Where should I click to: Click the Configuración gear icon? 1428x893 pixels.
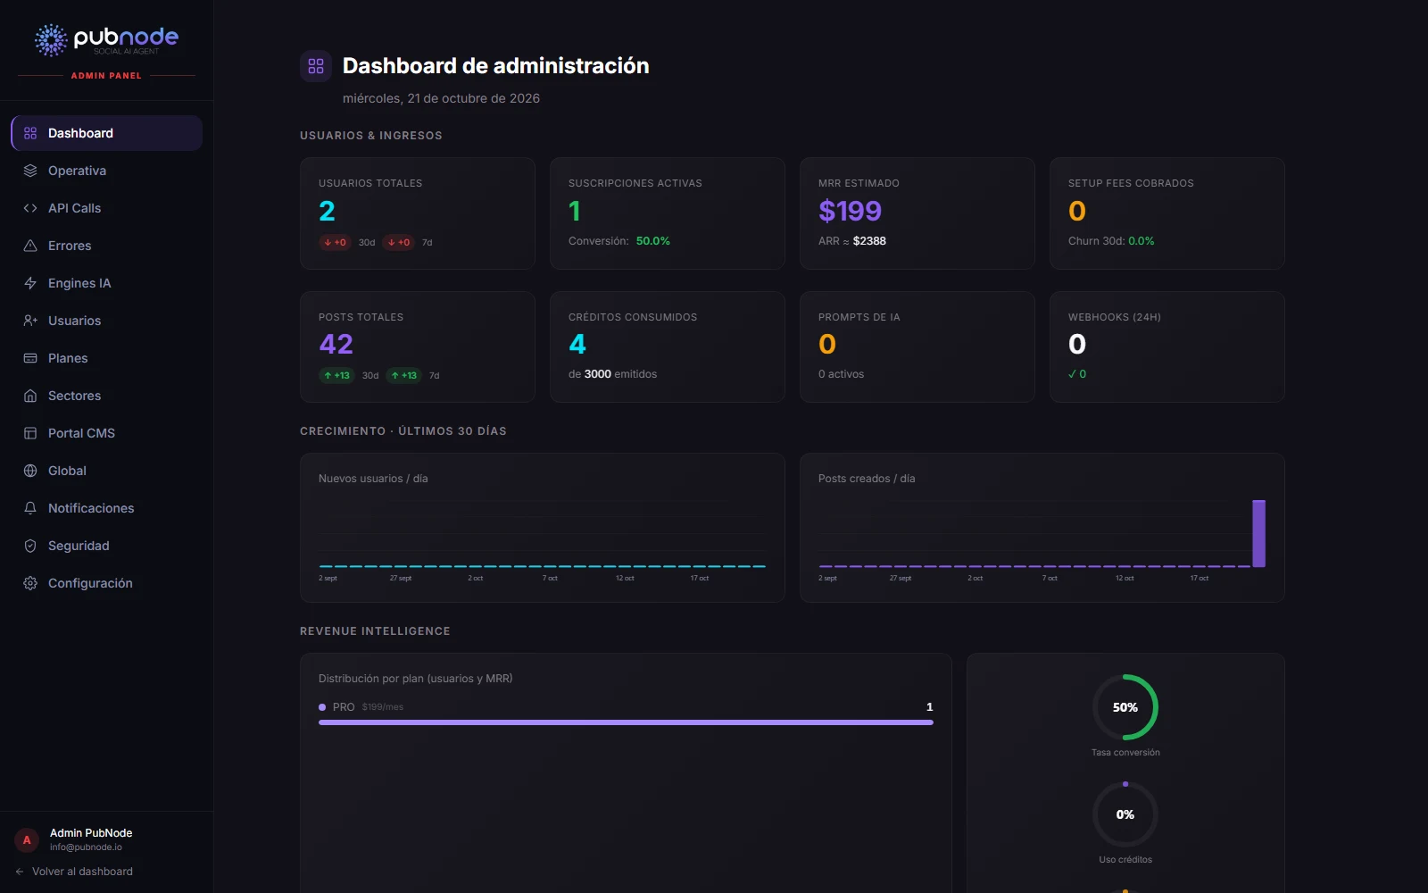pyautogui.click(x=30, y=583)
